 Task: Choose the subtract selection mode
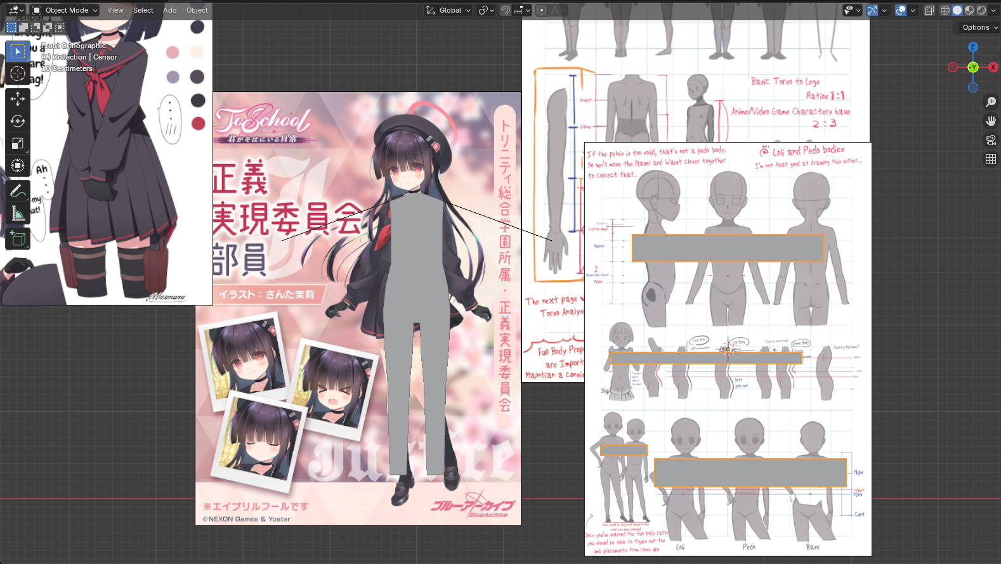pyautogui.click(x=36, y=27)
